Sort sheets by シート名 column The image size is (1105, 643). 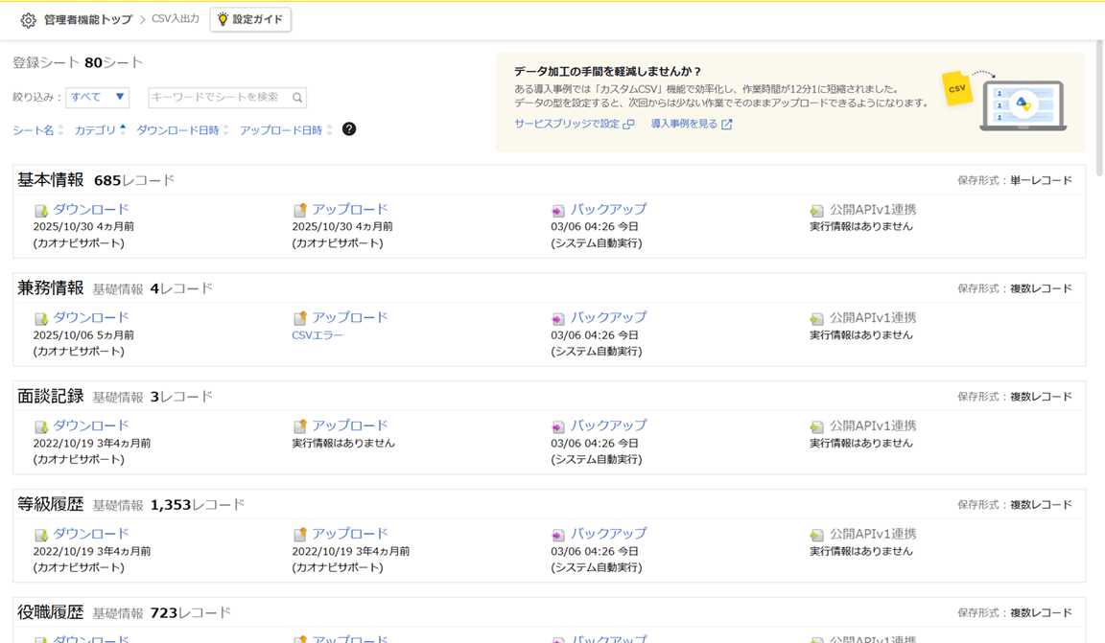[37, 130]
